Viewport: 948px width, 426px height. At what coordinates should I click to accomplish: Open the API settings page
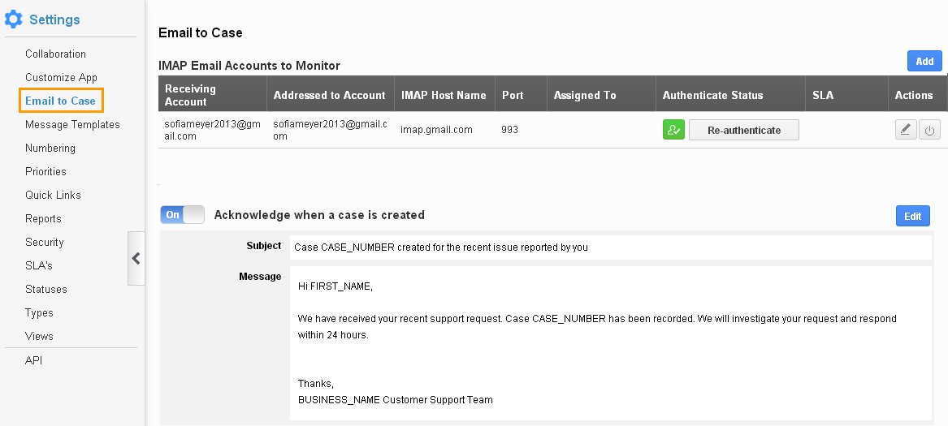[x=34, y=361]
